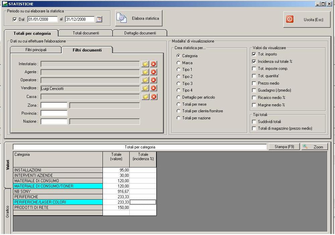Browse for Intestatario with folder icon
The height and width of the screenshot is (235, 335).
pyautogui.click(x=145, y=64)
